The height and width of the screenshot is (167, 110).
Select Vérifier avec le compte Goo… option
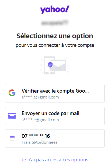tap(55, 93)
